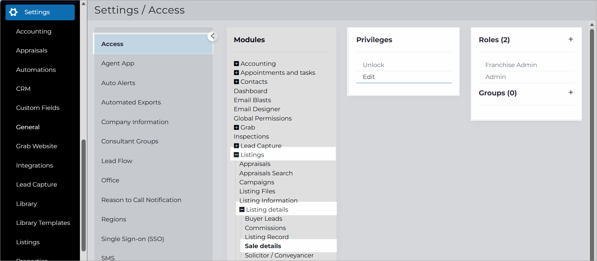Click the Settings gear icon

(14, 12)
